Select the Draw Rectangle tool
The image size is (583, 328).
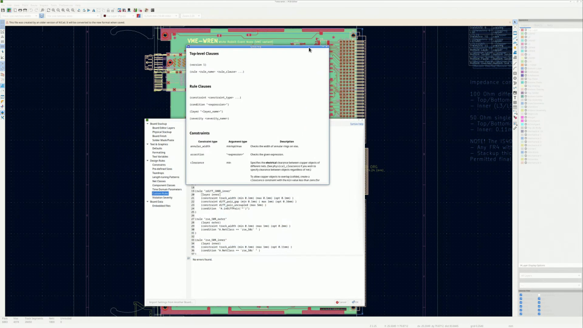coord(515,73)
